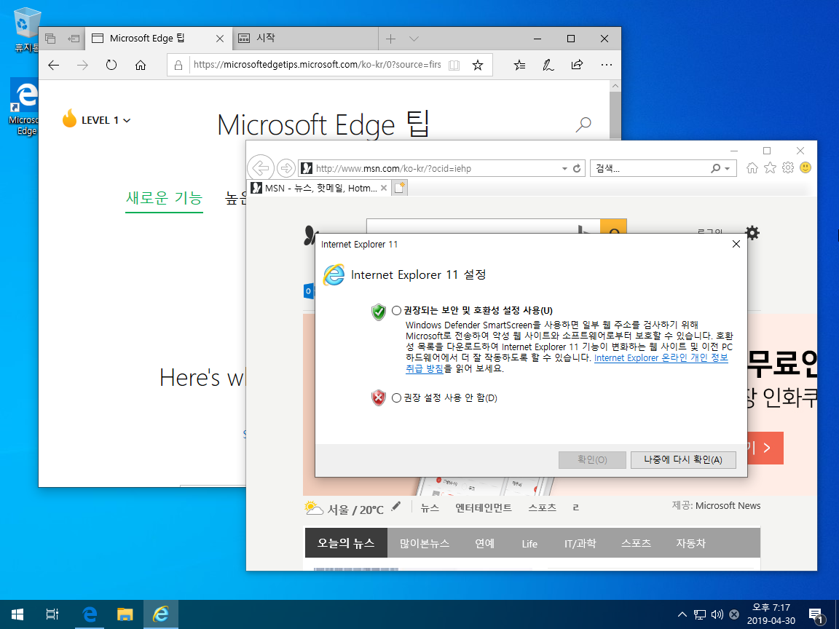
Task: Open Internet Explorer favorites star
Action: (770, 168)
